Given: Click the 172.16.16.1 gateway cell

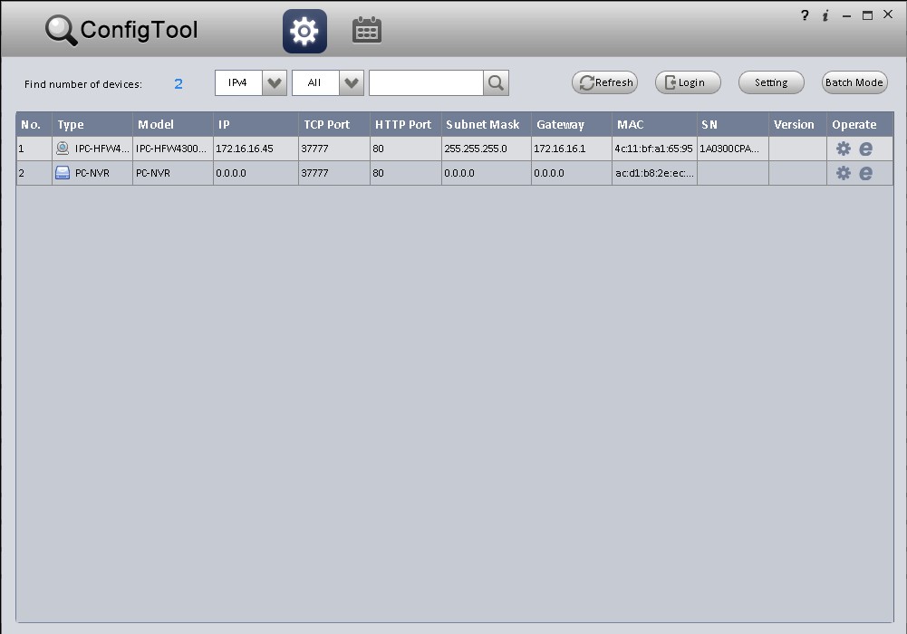Looking at the screenshot, I should click(572, 149).
